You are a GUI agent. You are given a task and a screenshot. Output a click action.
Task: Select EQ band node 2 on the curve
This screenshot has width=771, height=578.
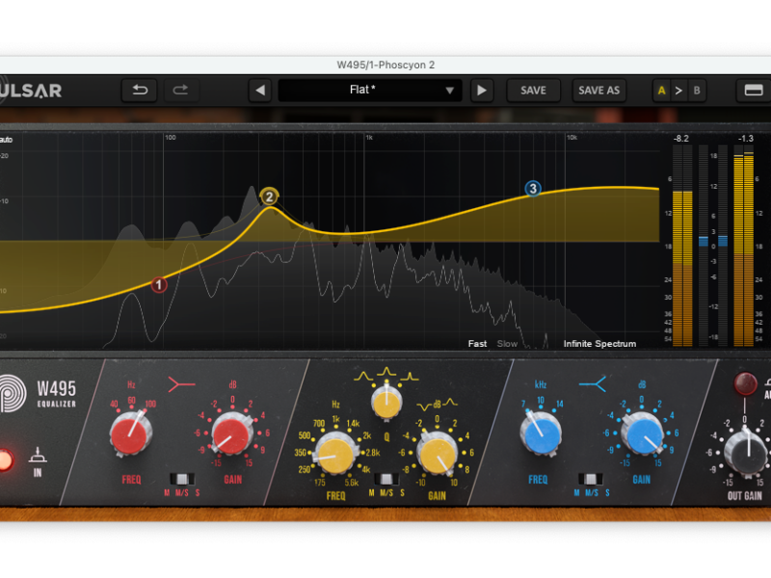tap(269, 197)
